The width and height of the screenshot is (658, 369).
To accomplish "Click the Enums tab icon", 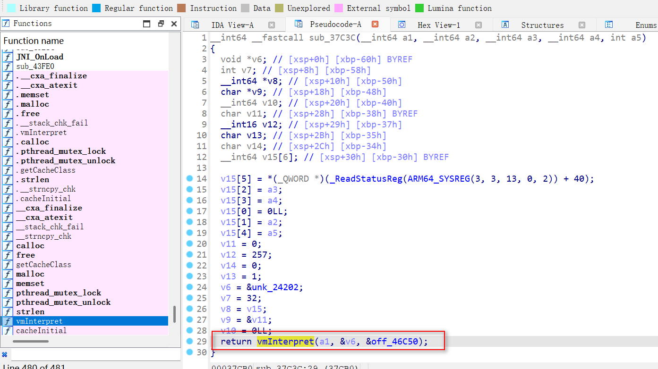I will pyautogui.click(x=609, y=25).
